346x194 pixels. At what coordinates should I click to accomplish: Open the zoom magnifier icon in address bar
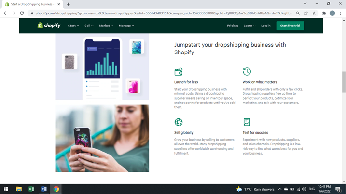298,13
